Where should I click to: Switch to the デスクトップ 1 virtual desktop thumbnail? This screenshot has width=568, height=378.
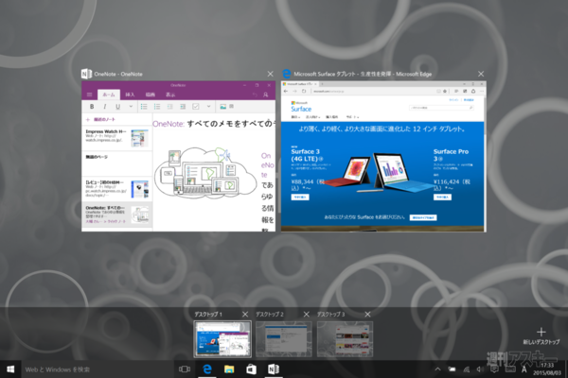click(x=222, y=339)
